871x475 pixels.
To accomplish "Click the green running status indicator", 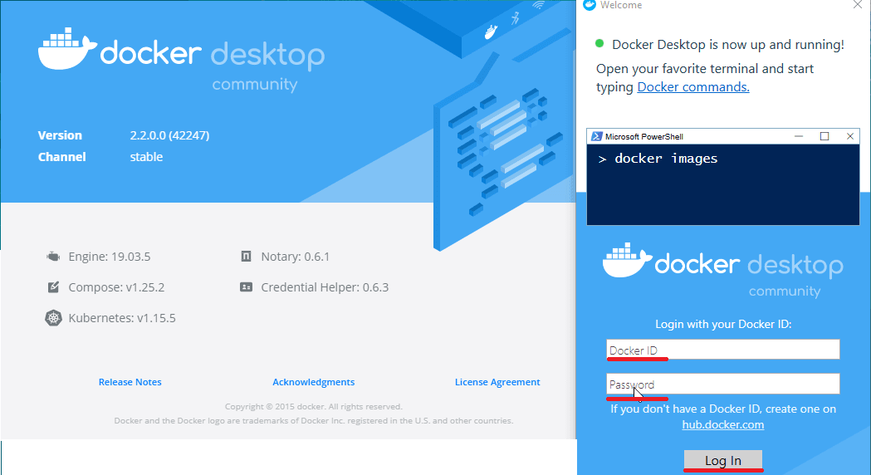I will (599, 43).
